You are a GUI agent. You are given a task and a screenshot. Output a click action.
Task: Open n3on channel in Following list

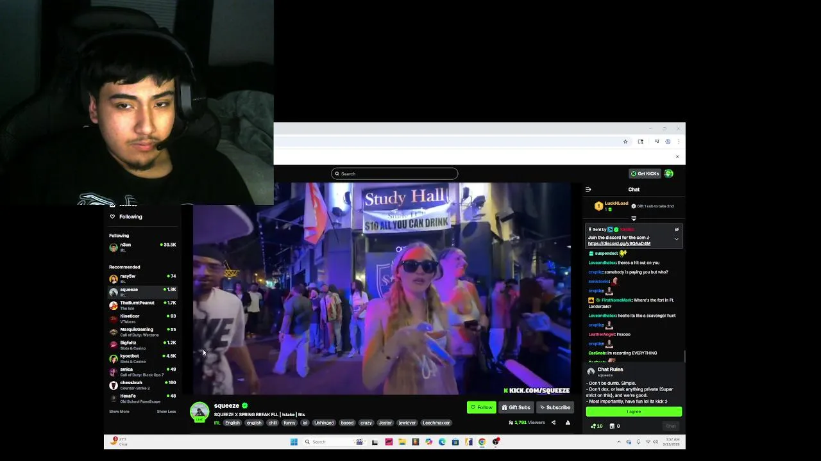click(x=142, y=247)
